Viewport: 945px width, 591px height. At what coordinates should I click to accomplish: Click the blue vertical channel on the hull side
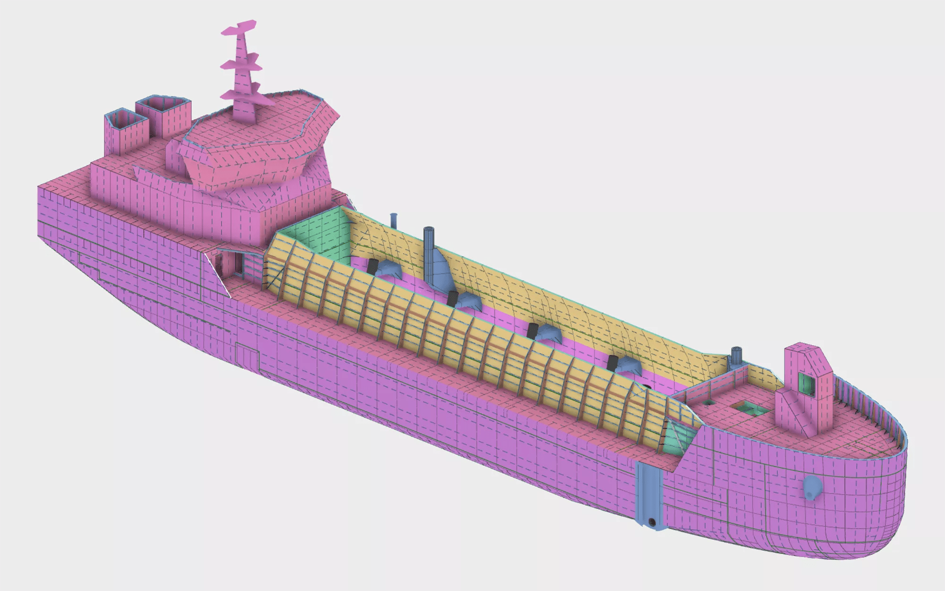[649, 494]
